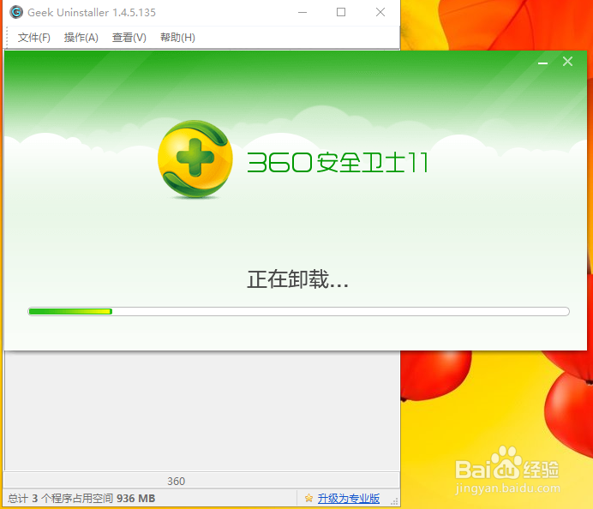
Task: Click the 360安全卫士11 title text
Action: click(x=338, y=163)
